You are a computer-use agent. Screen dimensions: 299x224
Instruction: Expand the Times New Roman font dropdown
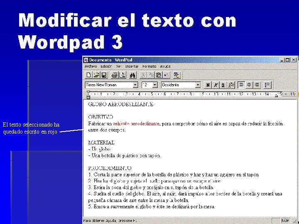coord(135,85)
